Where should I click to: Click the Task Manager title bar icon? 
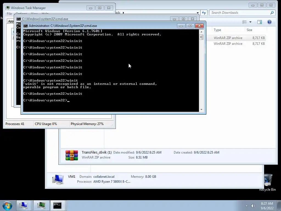tap(7, 8)
